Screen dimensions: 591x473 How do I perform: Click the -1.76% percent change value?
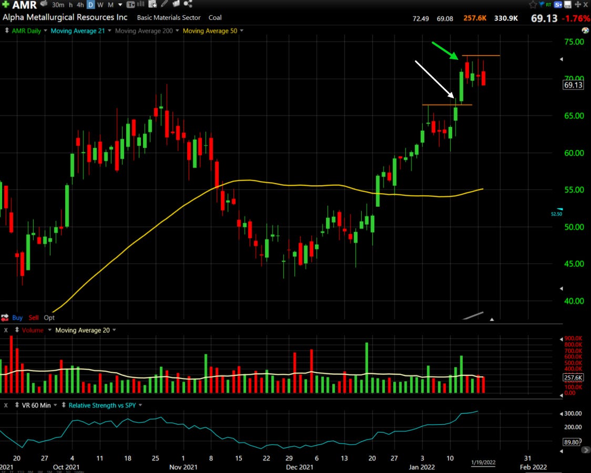point(575,18)
